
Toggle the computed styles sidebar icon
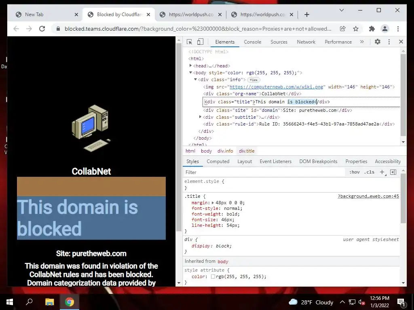tap(393, 172)
